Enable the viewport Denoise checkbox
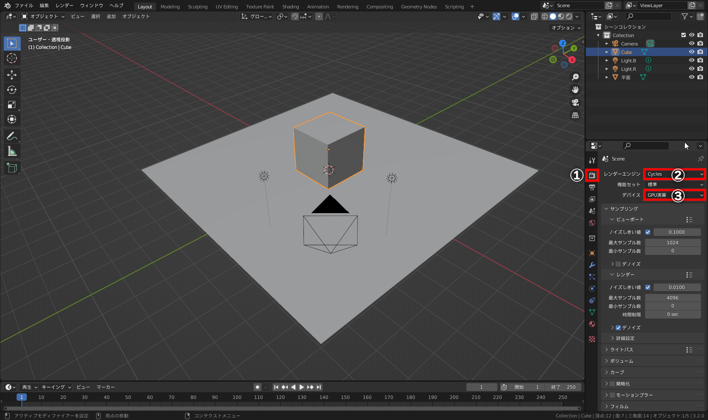Image resolution: width=708 pixels, height=420 pixels. click(618, 264)
